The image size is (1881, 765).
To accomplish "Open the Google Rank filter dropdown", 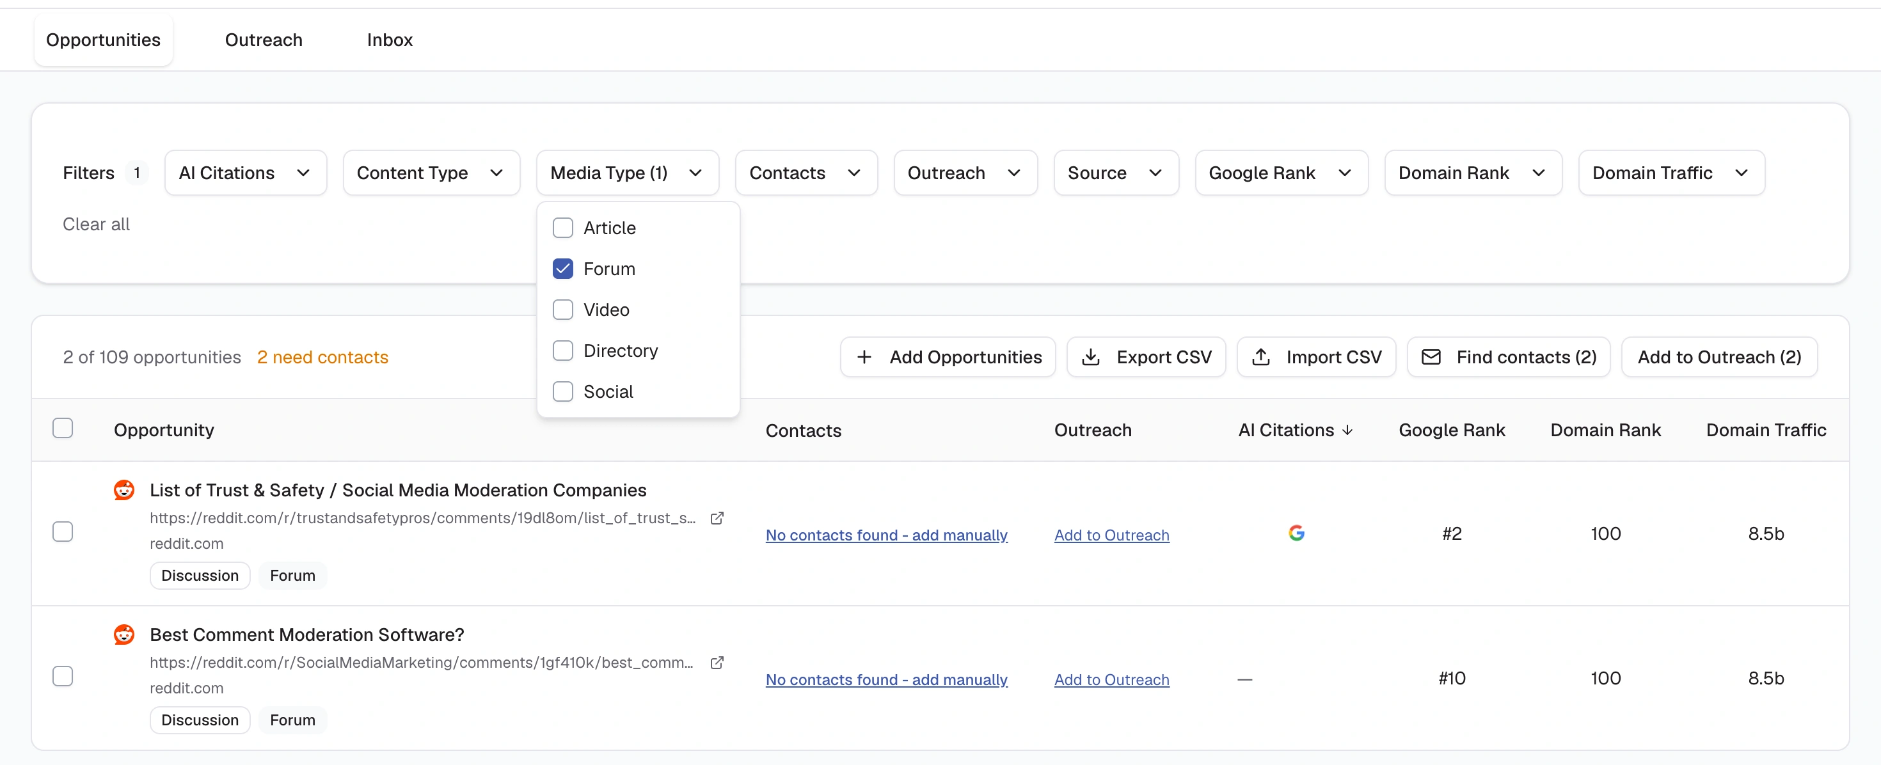I will pyautogui.click(x=1282, y=173).
